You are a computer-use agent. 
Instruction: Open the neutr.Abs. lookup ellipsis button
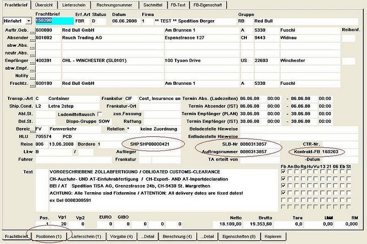[x=33, y=54]
